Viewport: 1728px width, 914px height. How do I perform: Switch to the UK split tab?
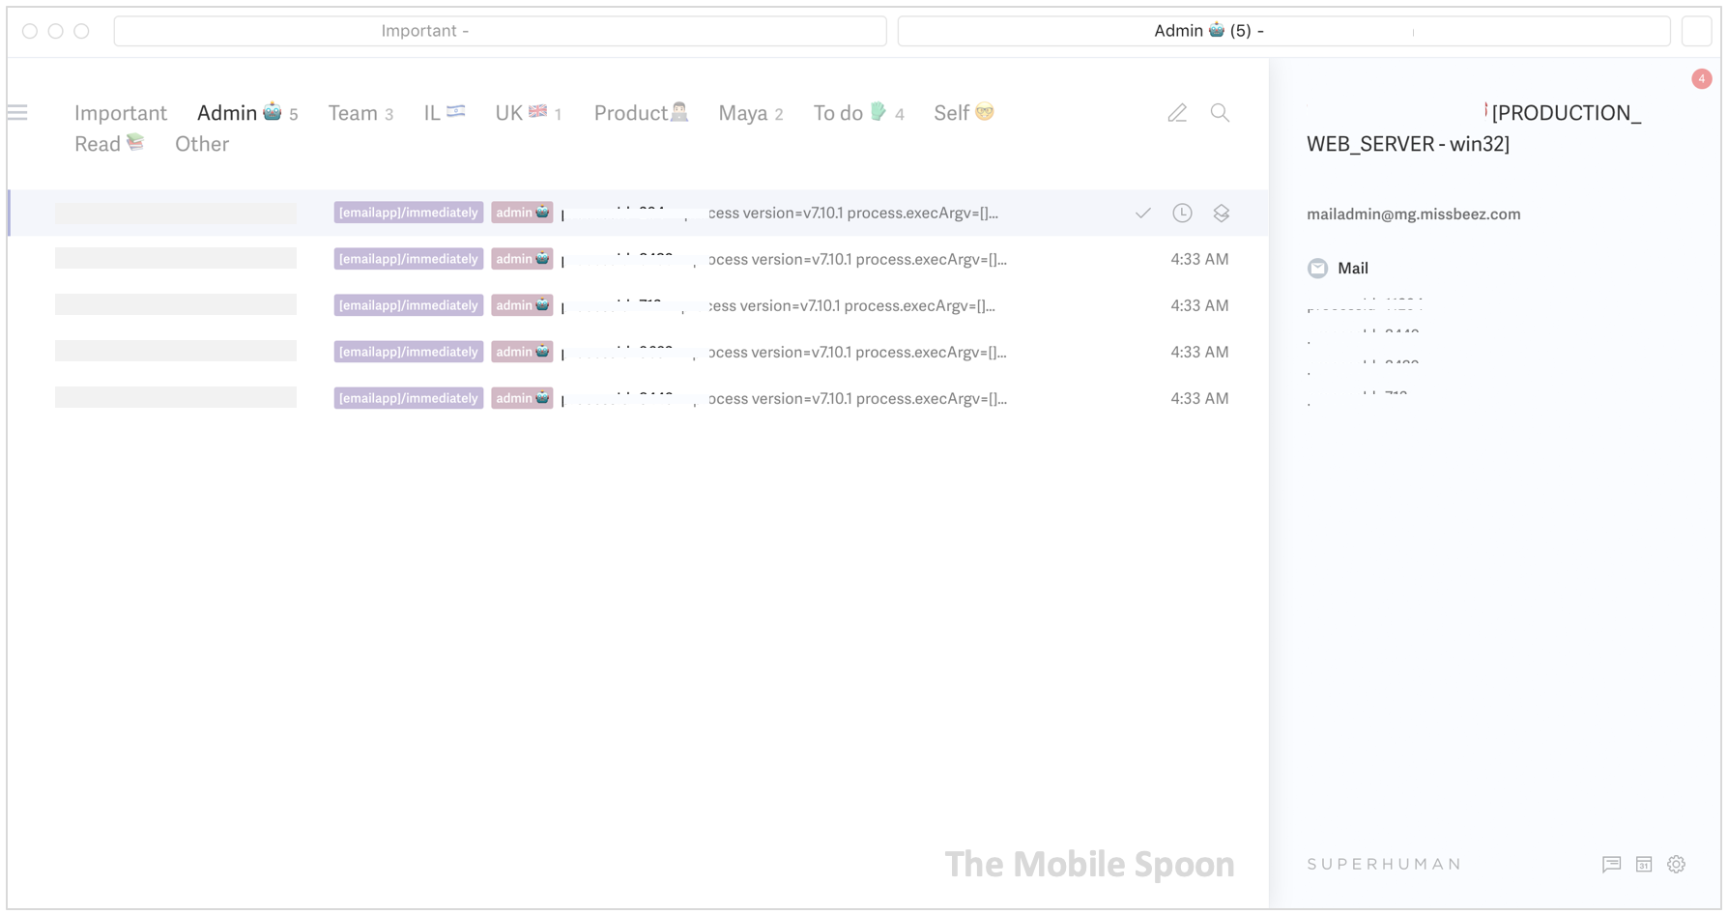[x=529, y=113]
